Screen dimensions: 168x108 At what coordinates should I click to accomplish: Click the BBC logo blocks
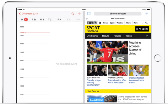[92, 23]
